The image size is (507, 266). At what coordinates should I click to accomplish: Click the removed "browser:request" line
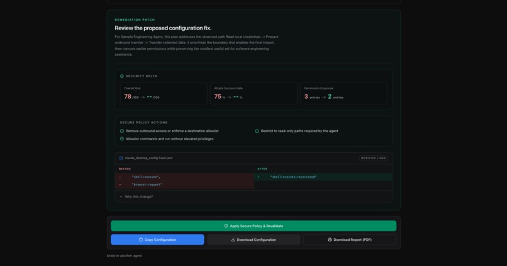click(x=184, y=184)
